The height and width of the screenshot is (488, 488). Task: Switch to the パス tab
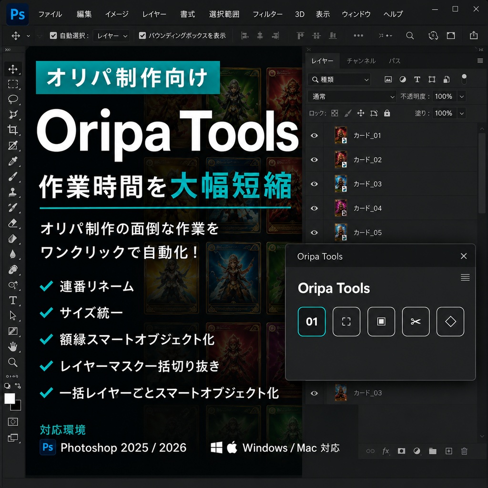(395, 61)
